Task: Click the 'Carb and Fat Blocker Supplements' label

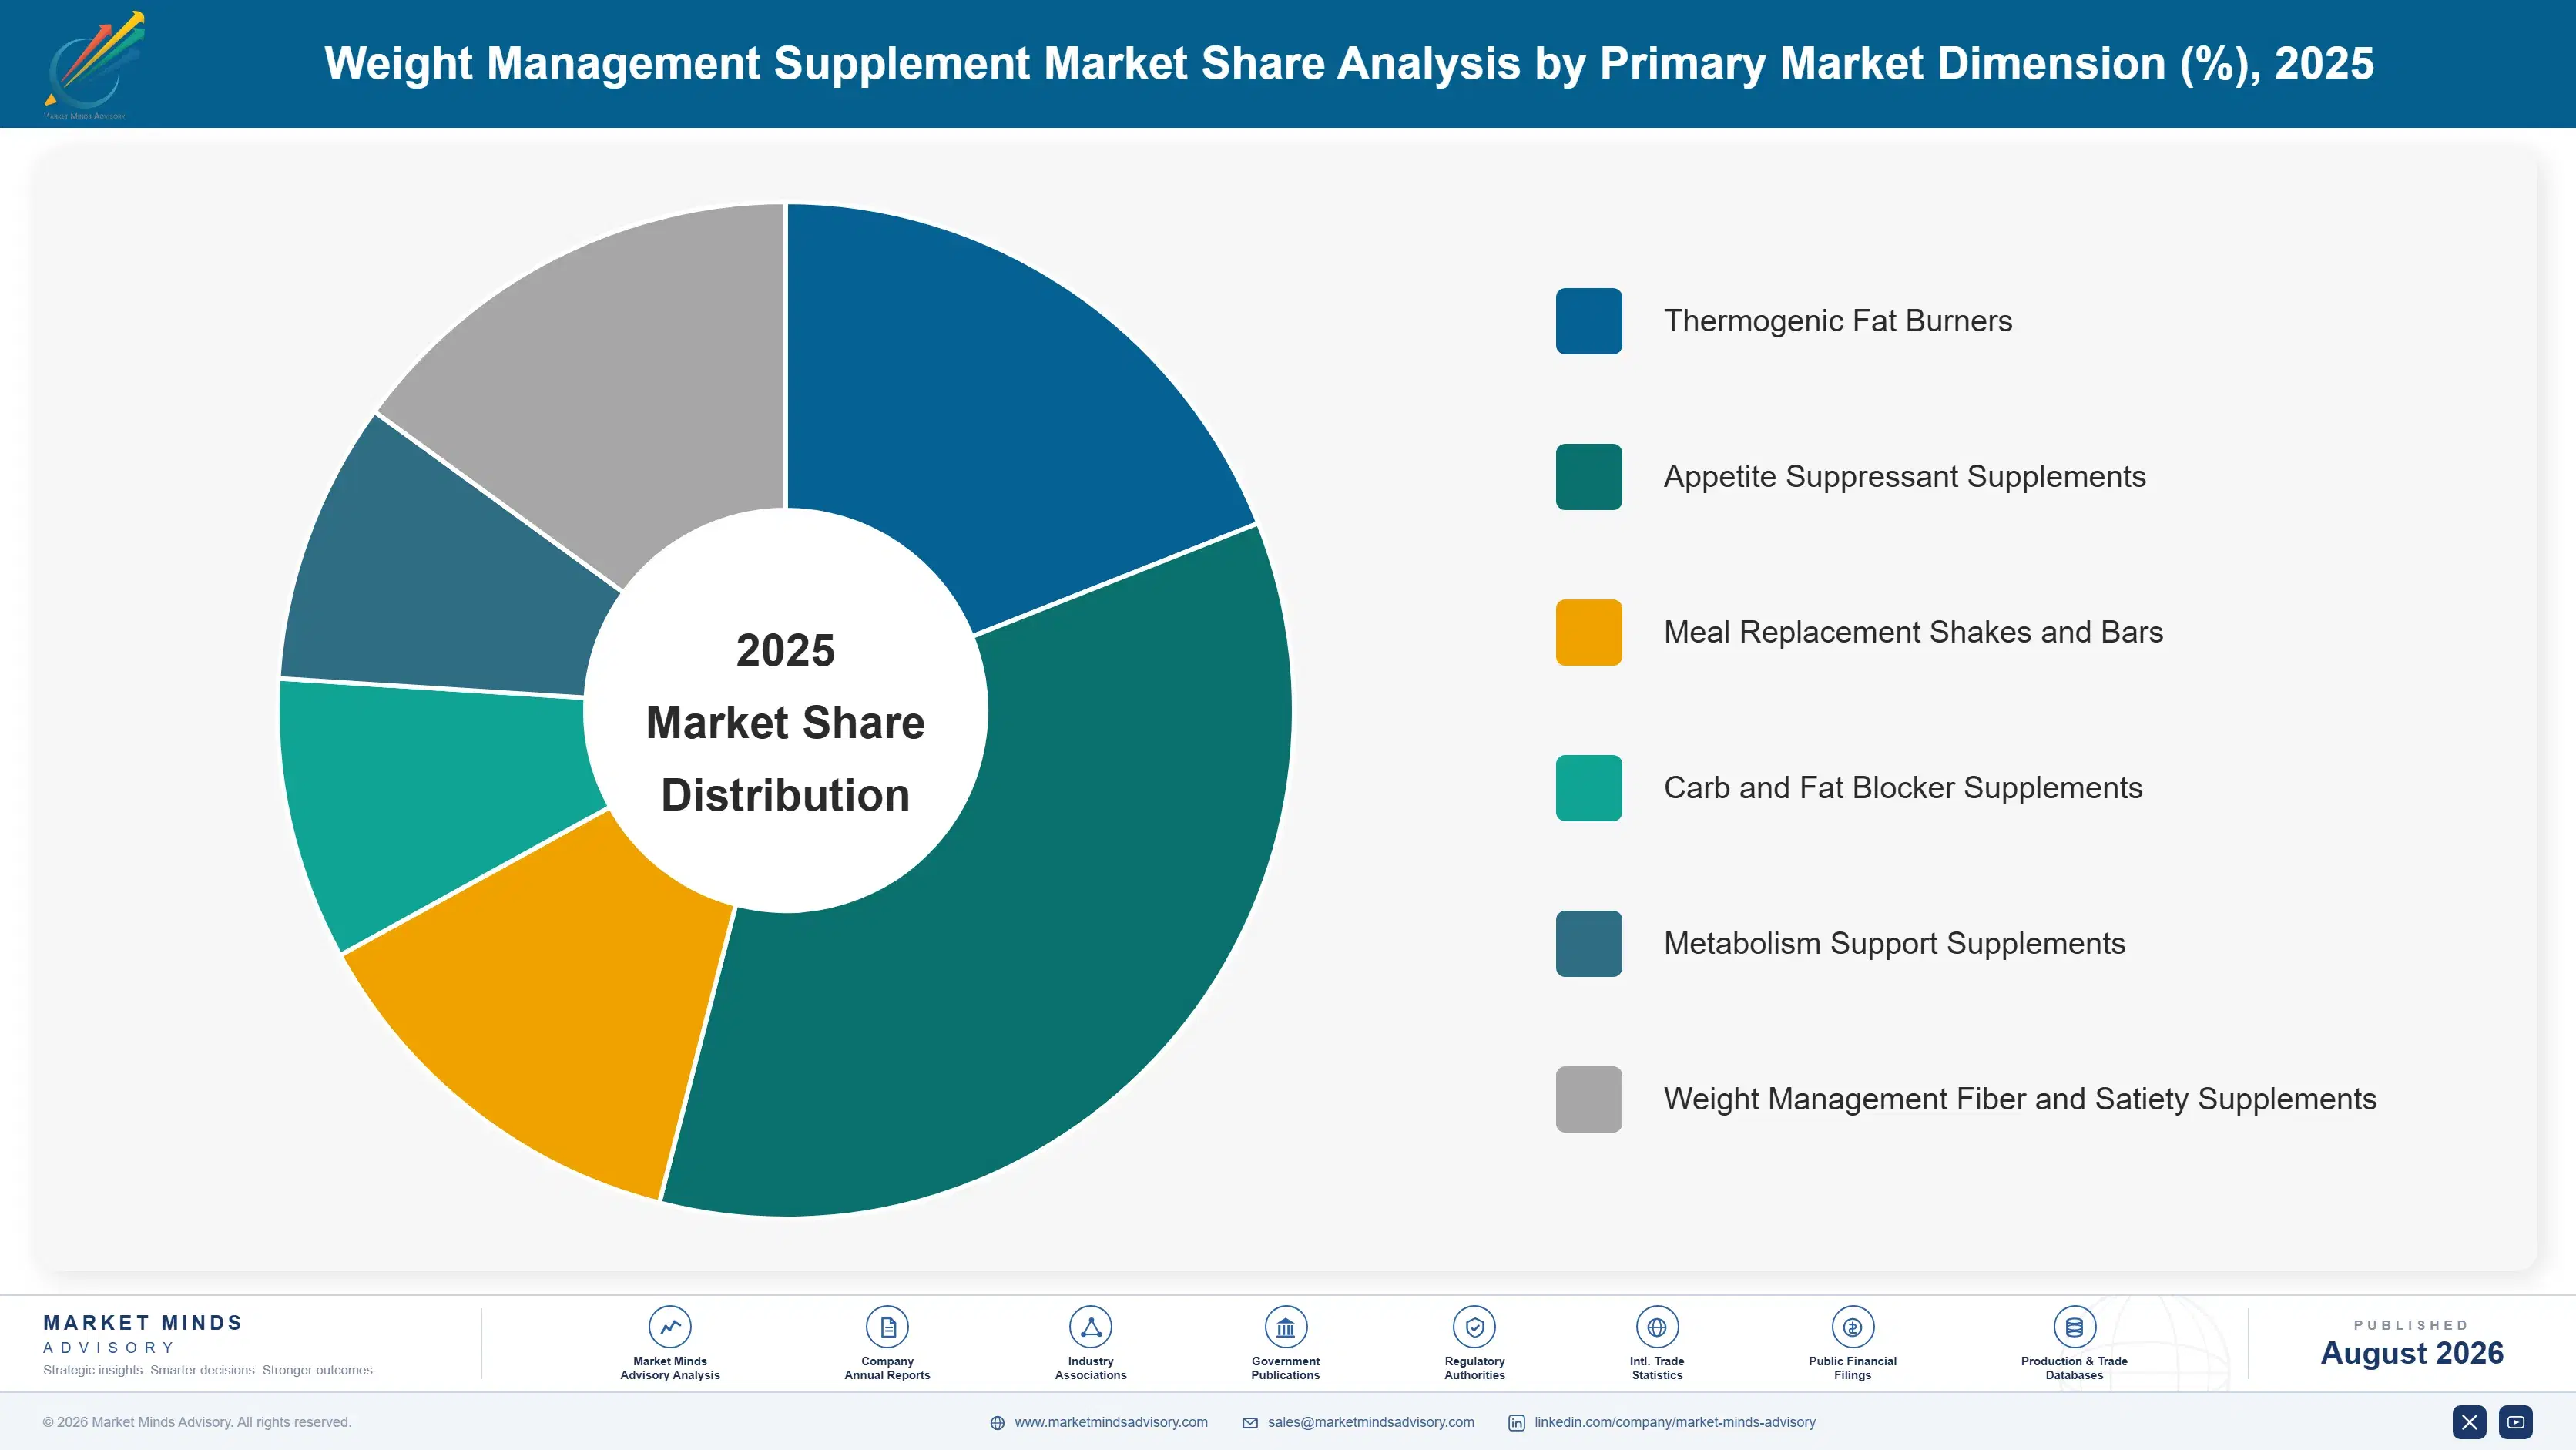Action: 1902,788
